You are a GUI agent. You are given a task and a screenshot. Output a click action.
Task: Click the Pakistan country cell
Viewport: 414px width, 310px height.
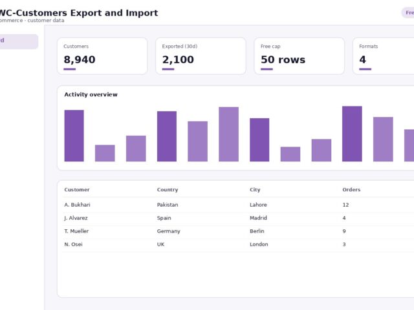[168, 205]
